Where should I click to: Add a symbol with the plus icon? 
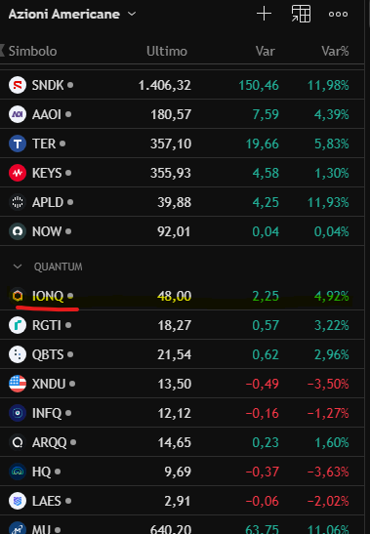264,14
